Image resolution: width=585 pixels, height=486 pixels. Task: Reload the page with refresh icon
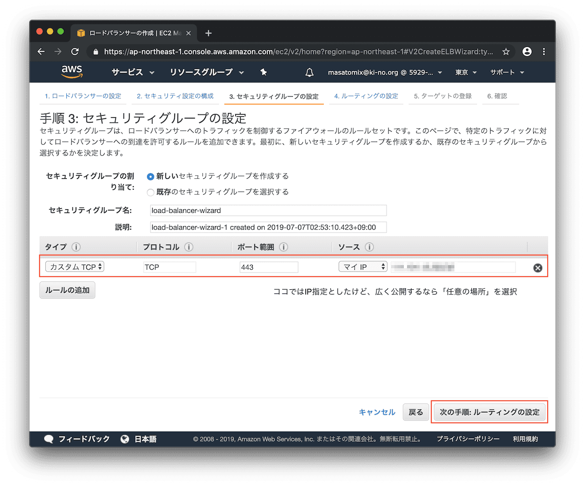(75, 52)
